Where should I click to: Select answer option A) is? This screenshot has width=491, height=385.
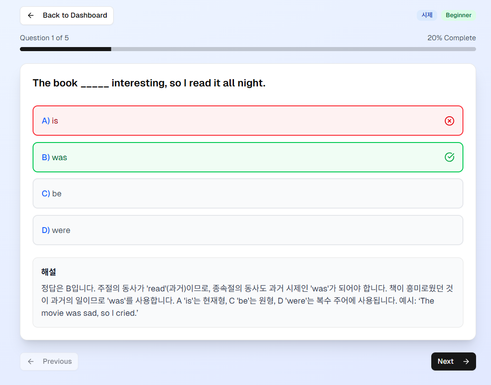click(248, 120)
